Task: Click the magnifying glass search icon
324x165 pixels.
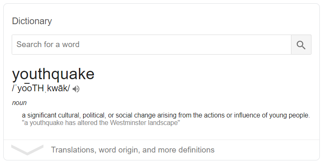Action: click(301, 45)
